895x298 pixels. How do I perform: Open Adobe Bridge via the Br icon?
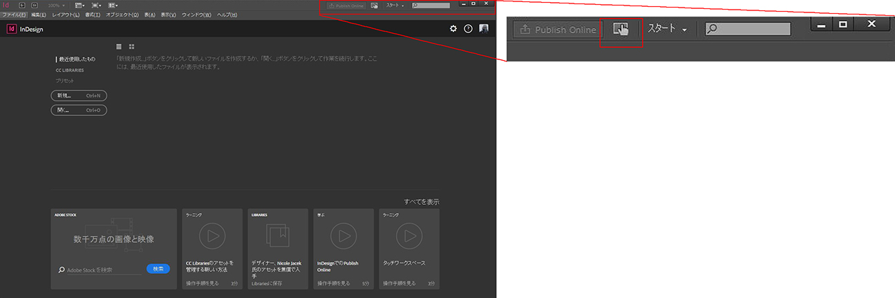coord(22,5)
